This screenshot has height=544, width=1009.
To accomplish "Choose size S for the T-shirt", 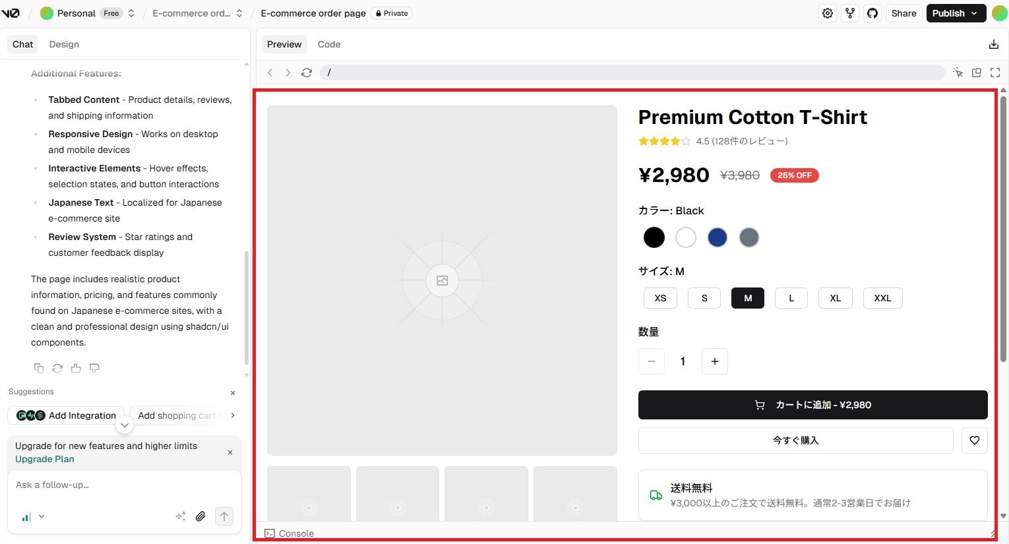I will [x=704, y=298].
